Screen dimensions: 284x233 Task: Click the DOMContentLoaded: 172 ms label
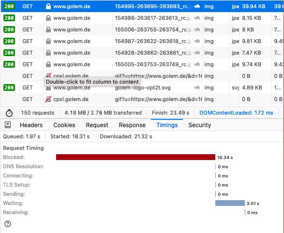236,113
